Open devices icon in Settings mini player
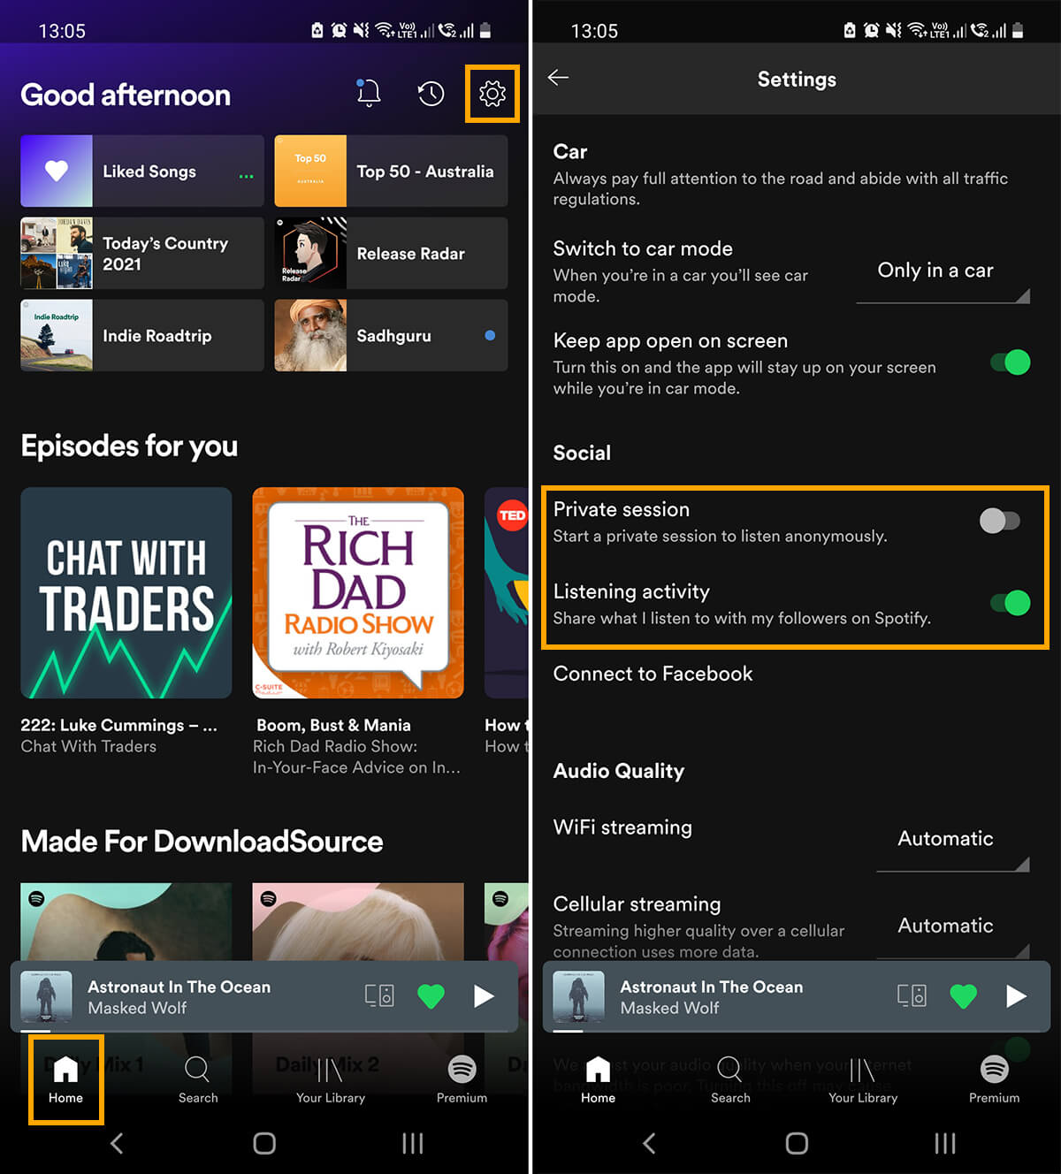This screenshot has height=1174, width=1061. click(912, 996)
